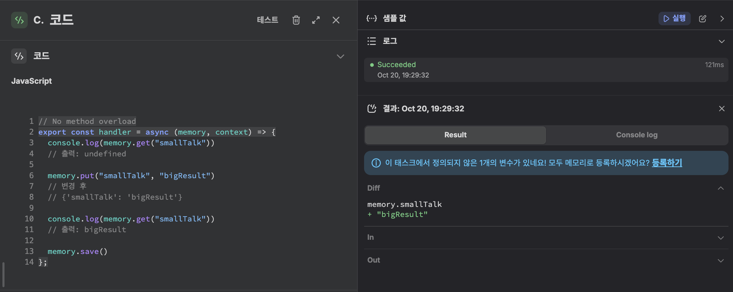Click the 샘플 값 braces icon
This screenshot has height=292, width=733.
pos(372,18)
